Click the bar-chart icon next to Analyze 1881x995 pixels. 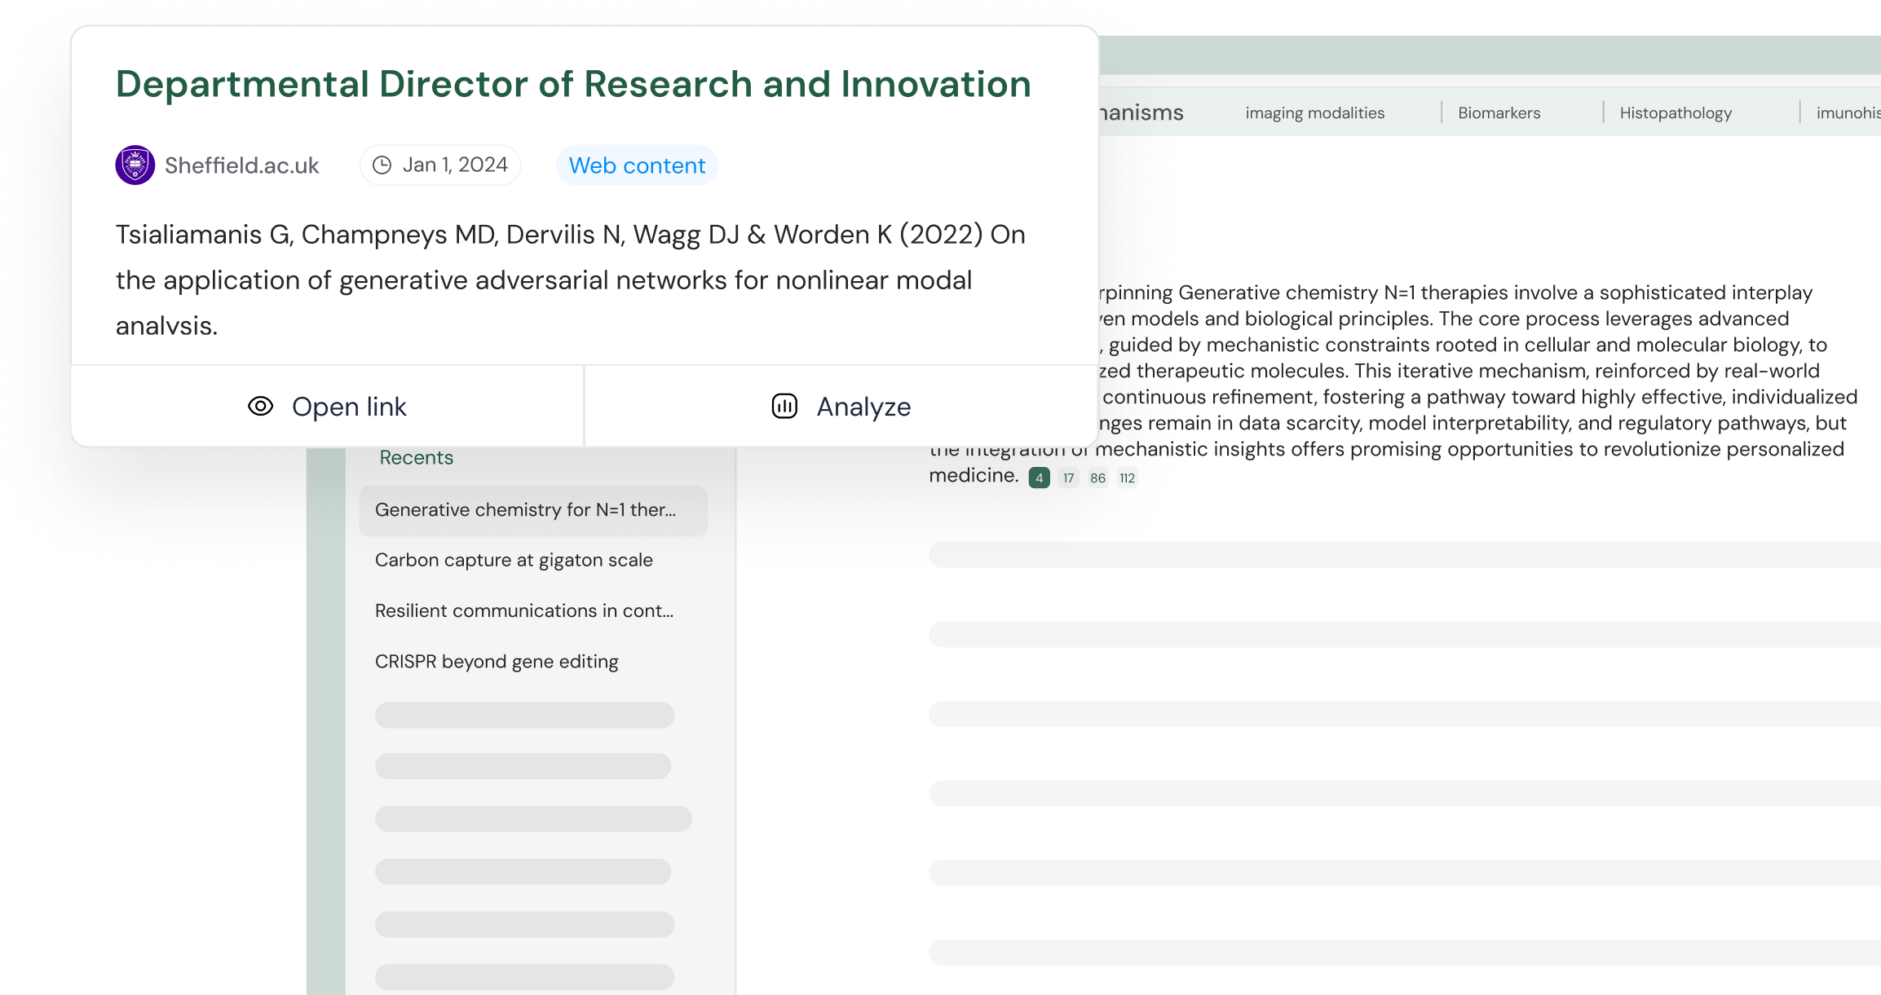[x=784, y=406]
